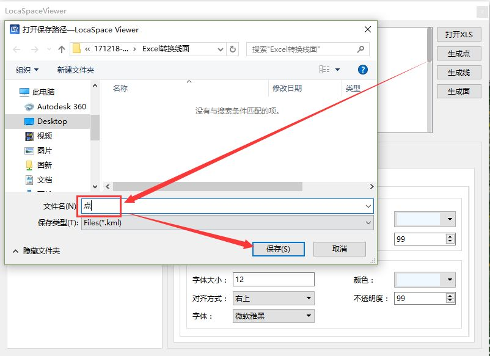Click the list scrollbar in the LocaSpaceViewer window
This screenshot has width=490, height=356.
[x=430, y=45]
